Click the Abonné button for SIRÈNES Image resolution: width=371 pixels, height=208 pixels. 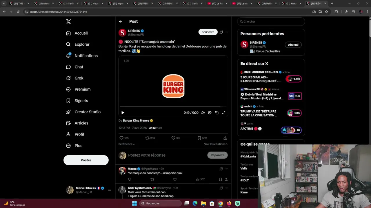293,45
